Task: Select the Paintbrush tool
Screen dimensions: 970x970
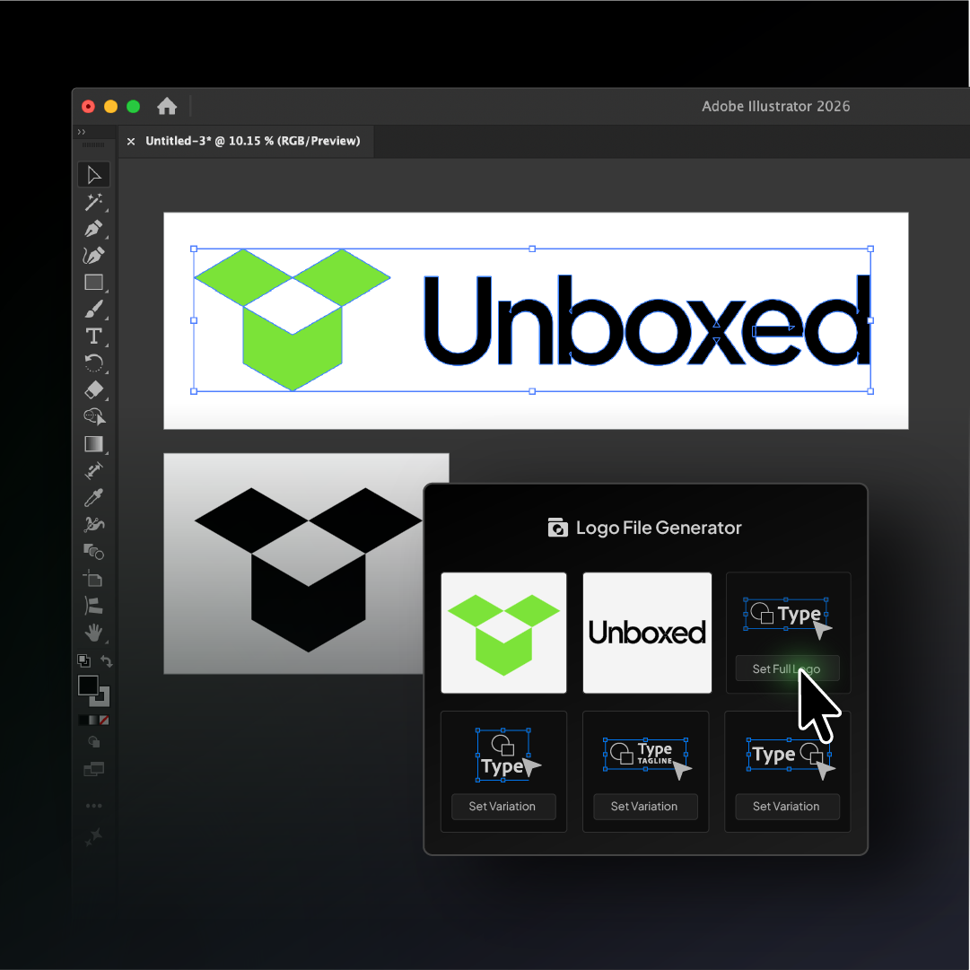Action: tap(94, 309)
